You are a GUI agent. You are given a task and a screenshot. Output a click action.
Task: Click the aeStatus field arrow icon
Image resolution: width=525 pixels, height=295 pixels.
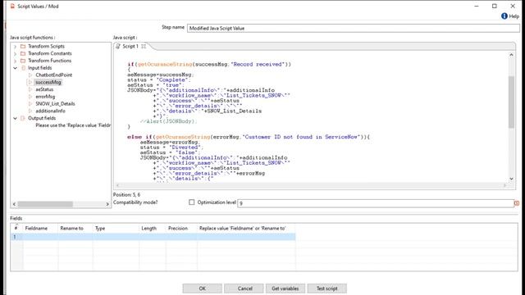(x=30, y=89)
